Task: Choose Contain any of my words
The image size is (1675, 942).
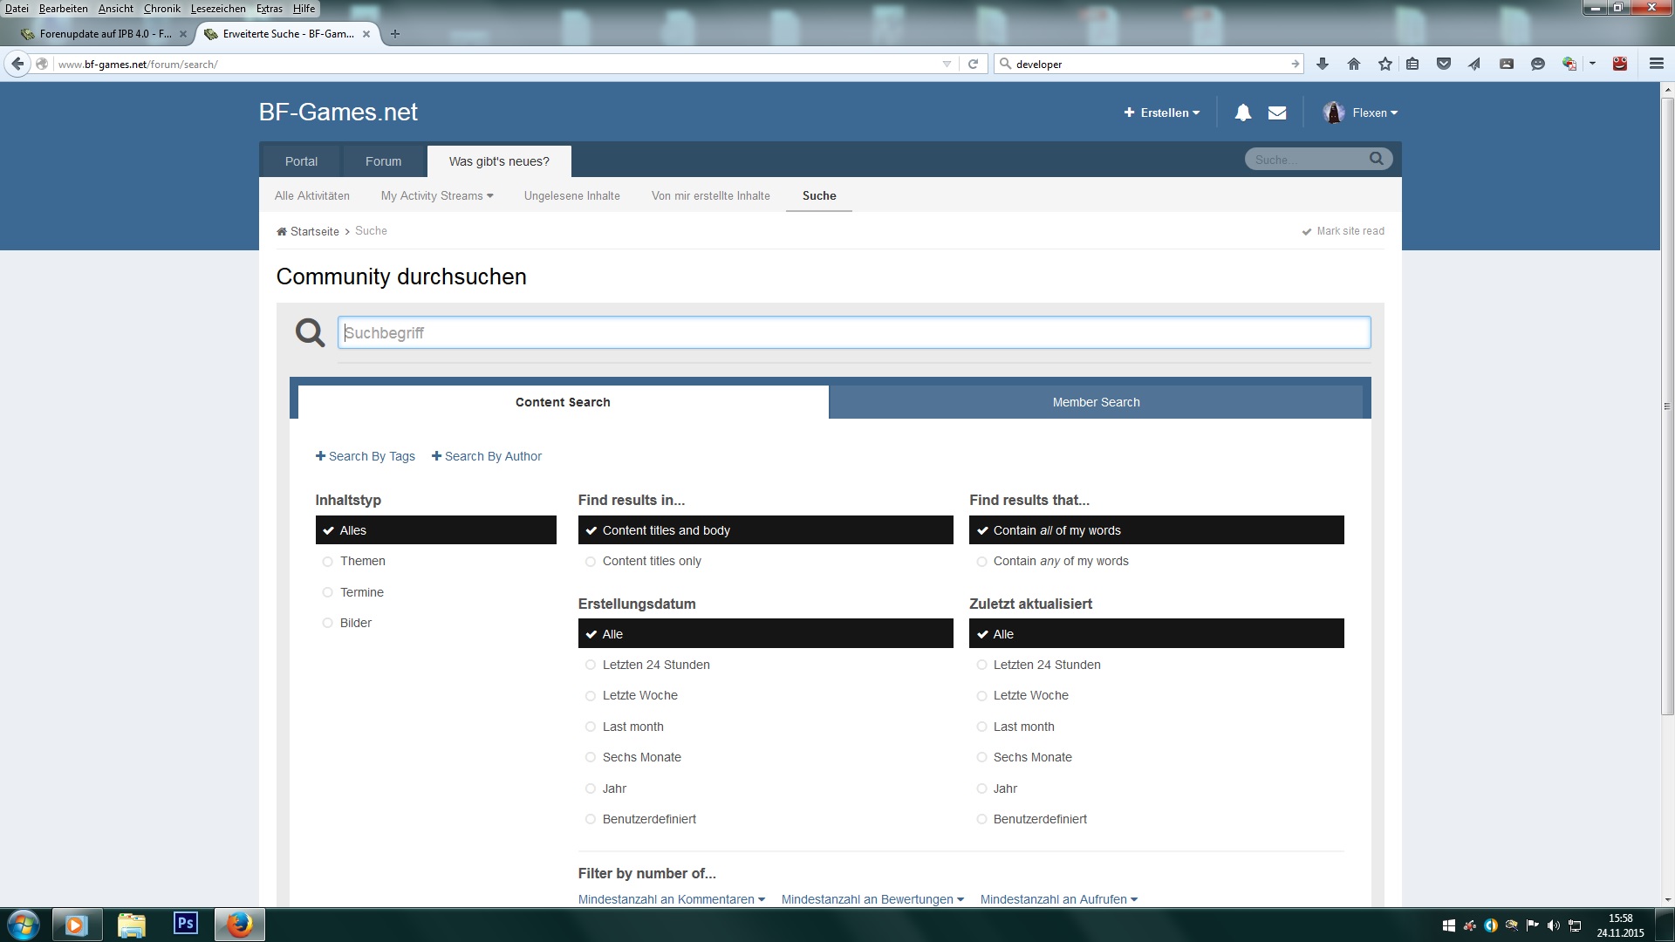Action: click(x=1060, y=561)
